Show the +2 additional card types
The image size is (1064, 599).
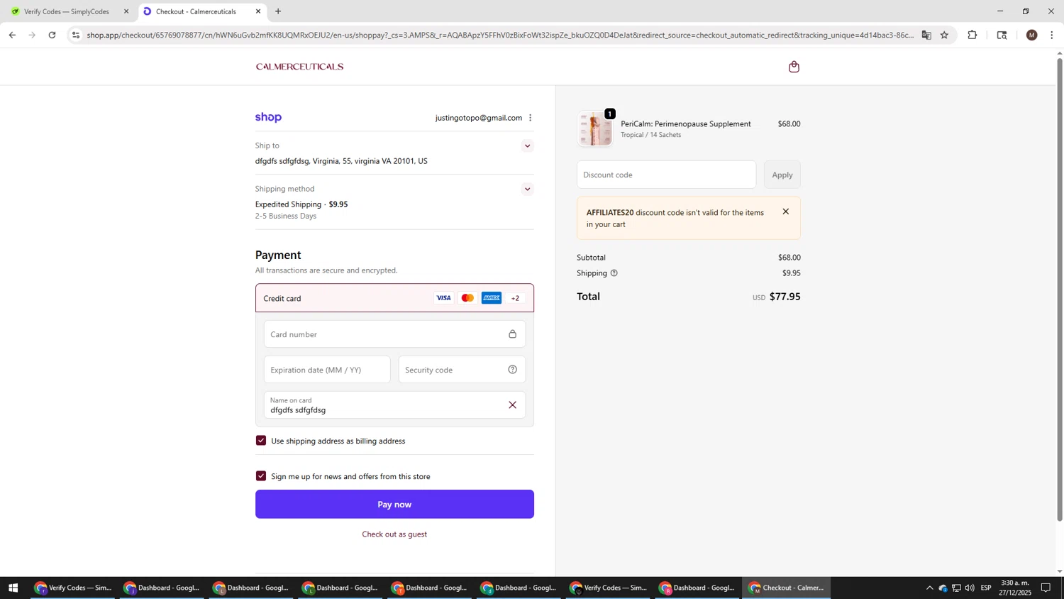[515, 298]
